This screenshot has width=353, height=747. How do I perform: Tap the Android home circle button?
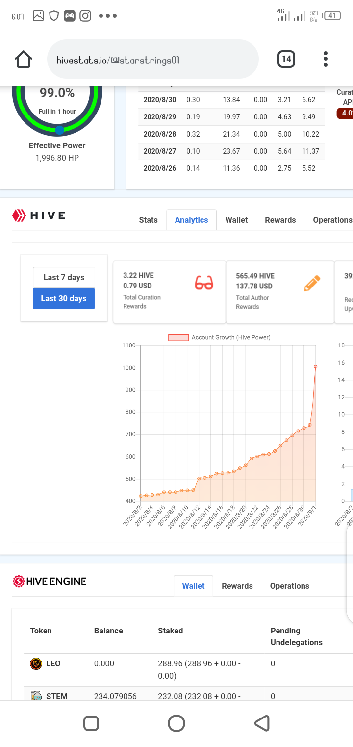(x=176, y=723)
